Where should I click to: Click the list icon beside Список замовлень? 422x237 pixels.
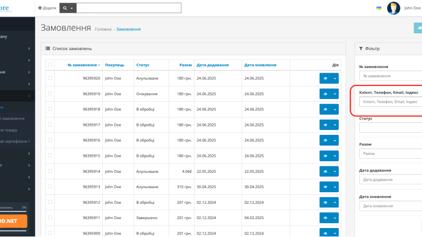point(47,48)
